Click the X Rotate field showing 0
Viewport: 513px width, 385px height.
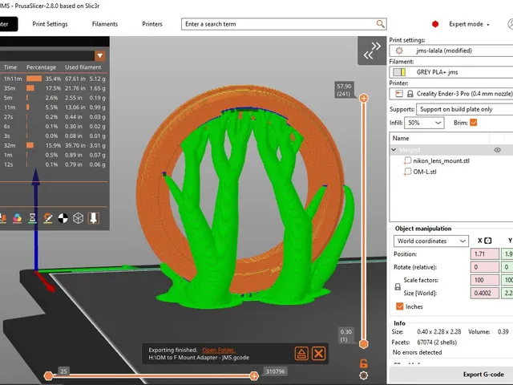(x=485, y=267)
